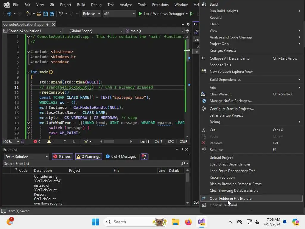Click the split editor window icon

click(187, 31)
